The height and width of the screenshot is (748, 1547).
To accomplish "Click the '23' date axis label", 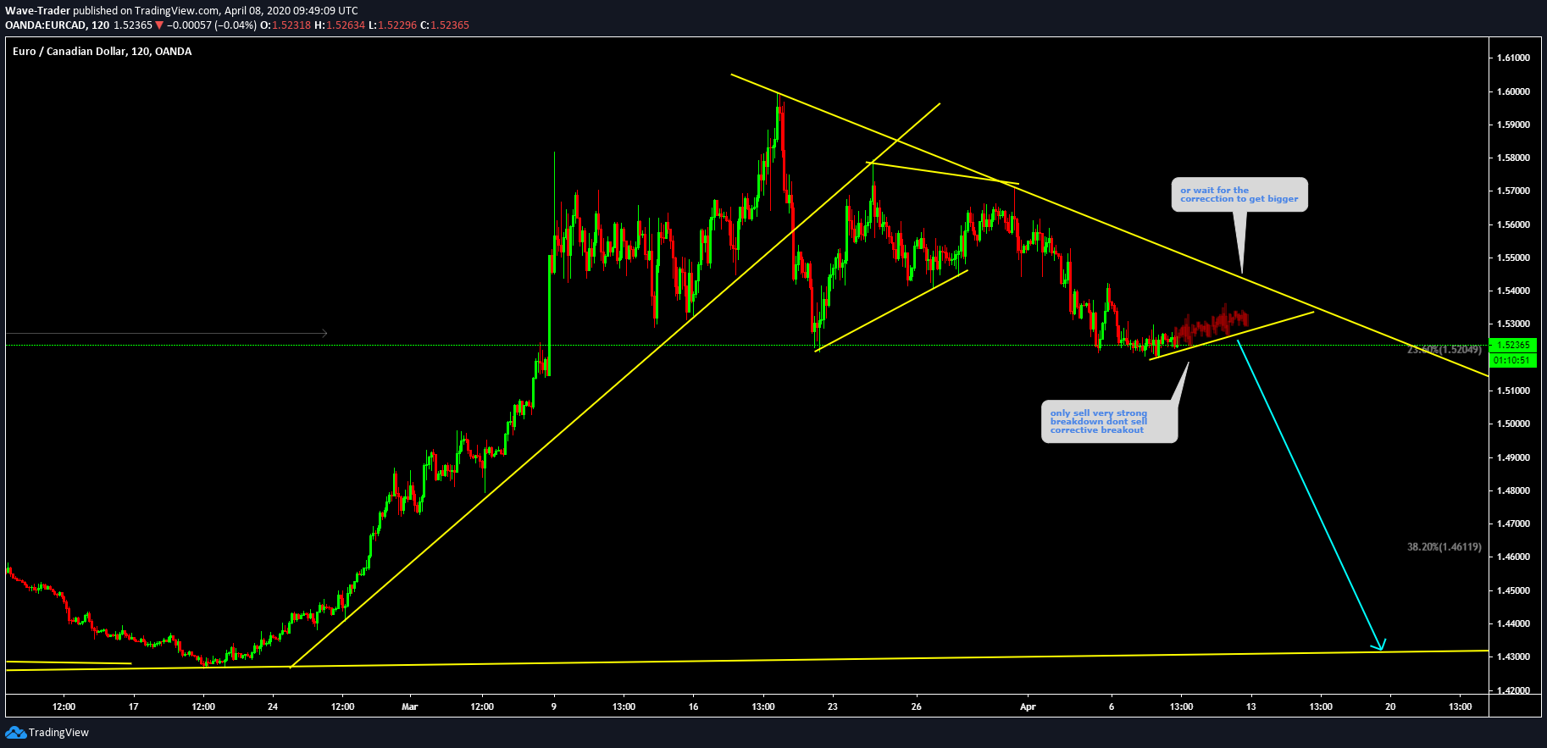I will [833, 706].
